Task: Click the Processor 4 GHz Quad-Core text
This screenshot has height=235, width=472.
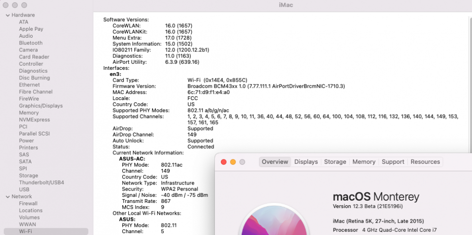Action: click(x=385, y=230)
